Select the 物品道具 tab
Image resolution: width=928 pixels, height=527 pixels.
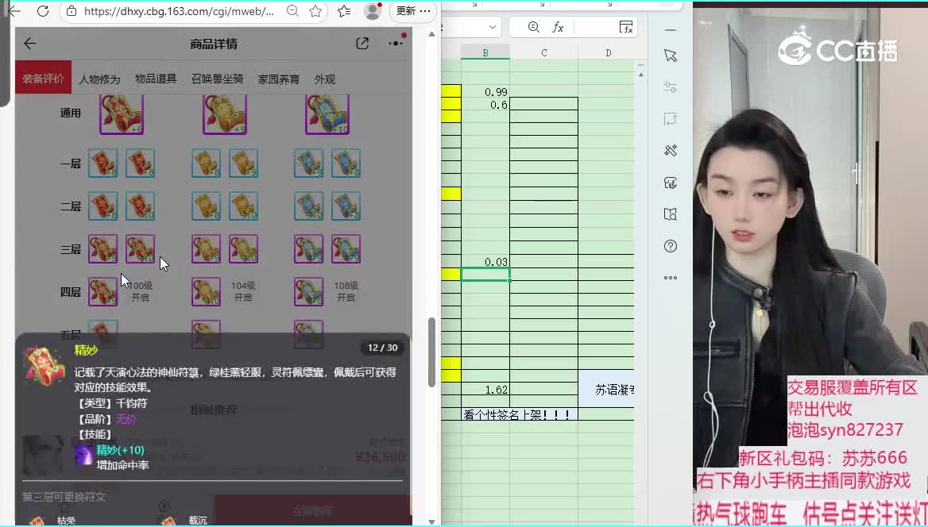(156, 79)
